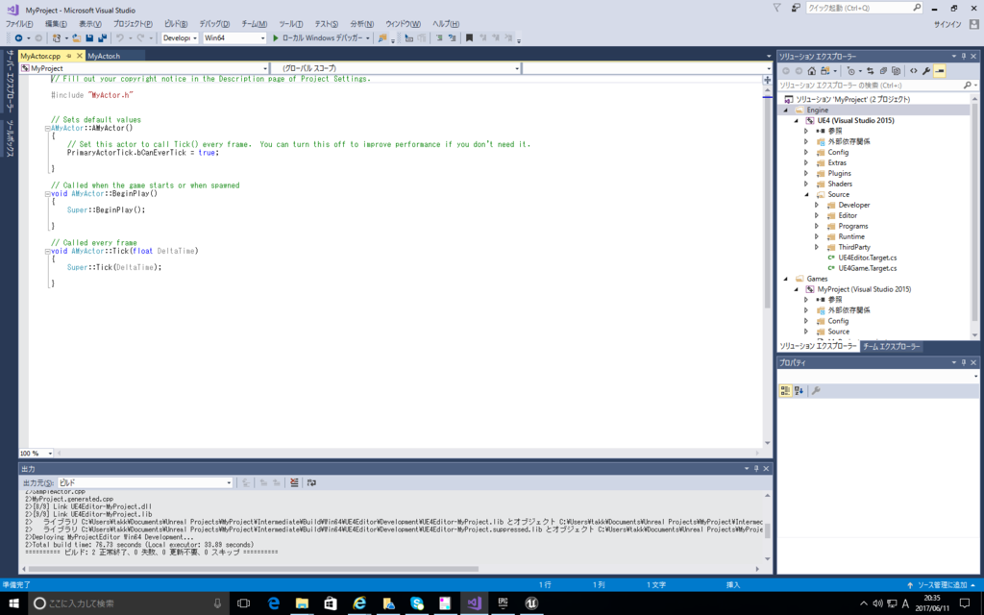Click the Windows Start button

(13, 603)
